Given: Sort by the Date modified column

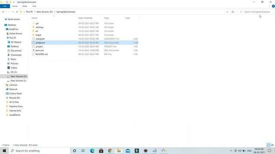Looking at the screenshot, I should pos(85,18).
